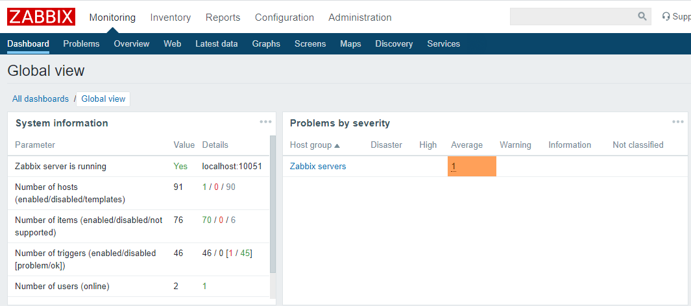The image size is (691, 306).
Task: Open Problems by severity widget options menu
Action: pos(678,122)
